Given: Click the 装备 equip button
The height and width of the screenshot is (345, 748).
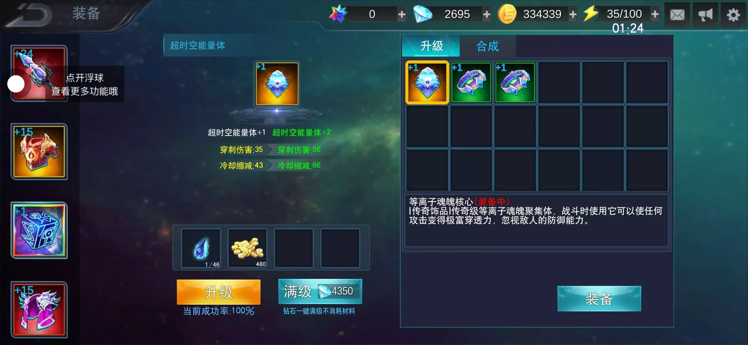Looking at the screenshot, I should click(599, 299).
